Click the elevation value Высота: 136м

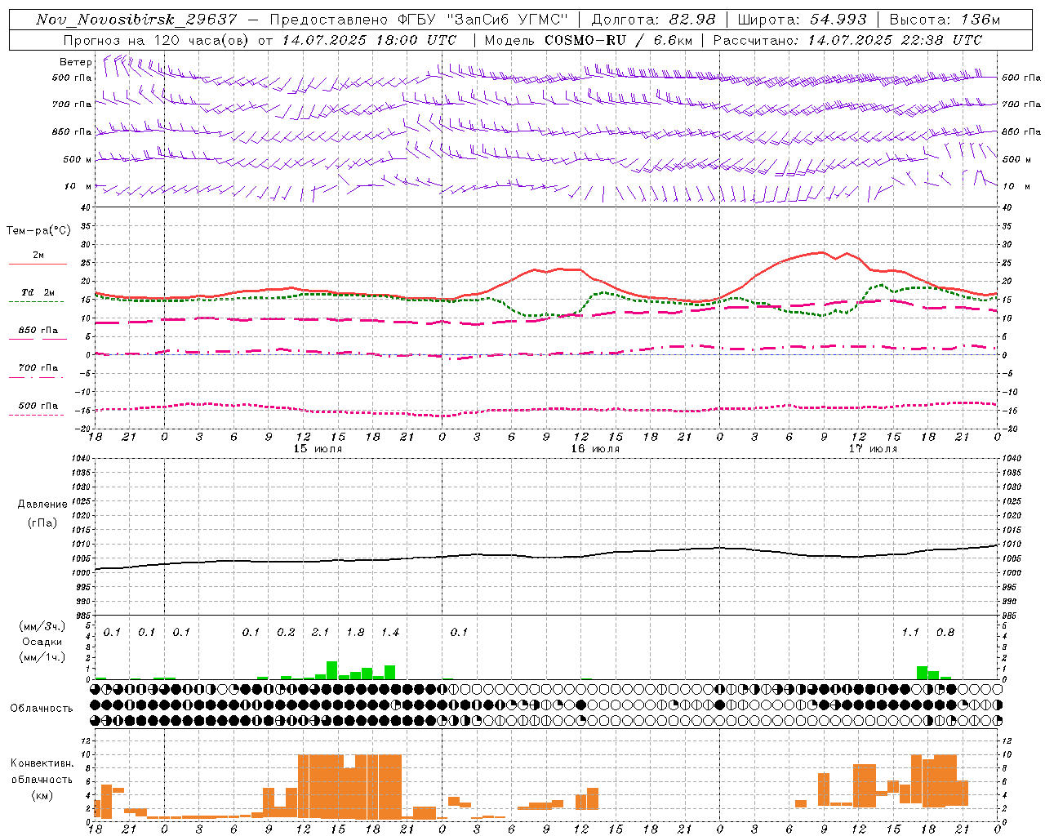[x=945, y=20]
